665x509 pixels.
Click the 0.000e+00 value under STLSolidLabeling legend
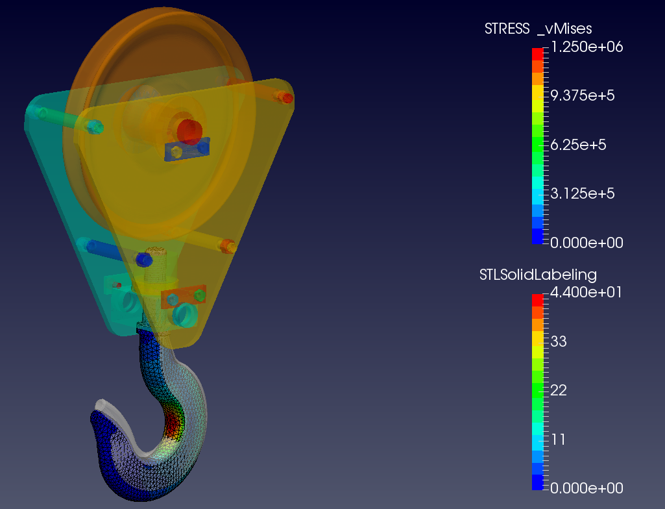click(586, 488)
